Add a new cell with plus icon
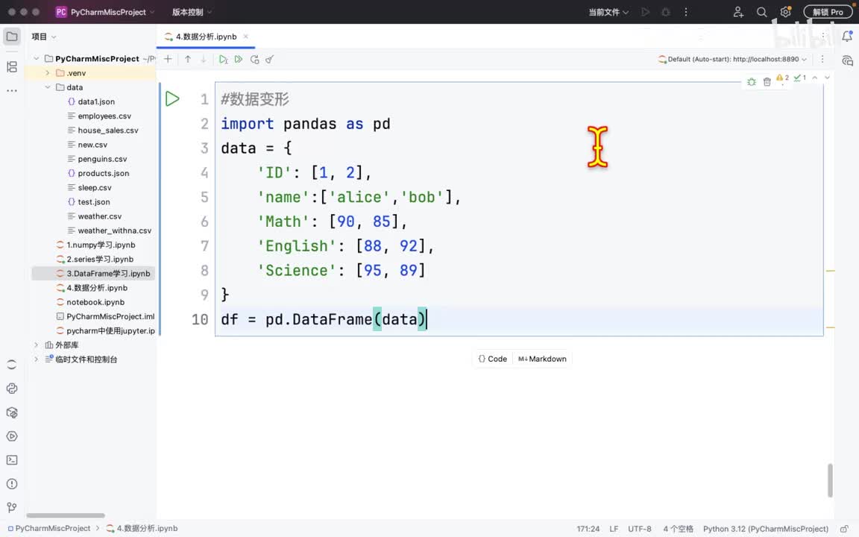The height and width of the screenshot is (537, 859). 169,59
